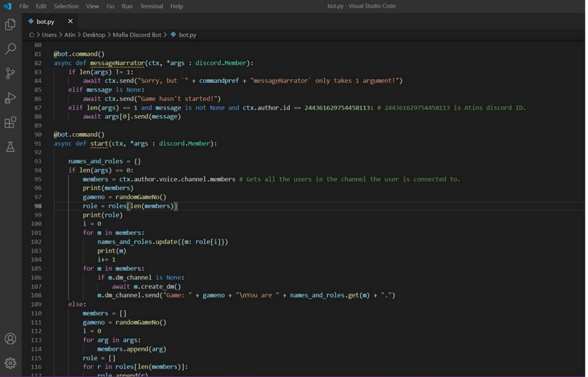
Task: Click the comment about Atins discord ID
Action: tap(451, 108)
